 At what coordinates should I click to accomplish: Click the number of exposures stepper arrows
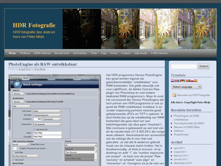point(18,148)
